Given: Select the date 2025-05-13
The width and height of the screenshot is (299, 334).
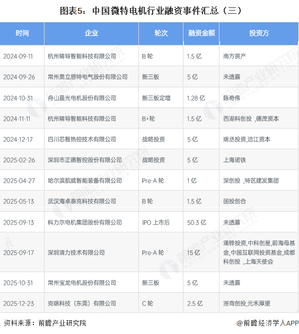Looking at the screenshot, I should (x=19, y=201).
